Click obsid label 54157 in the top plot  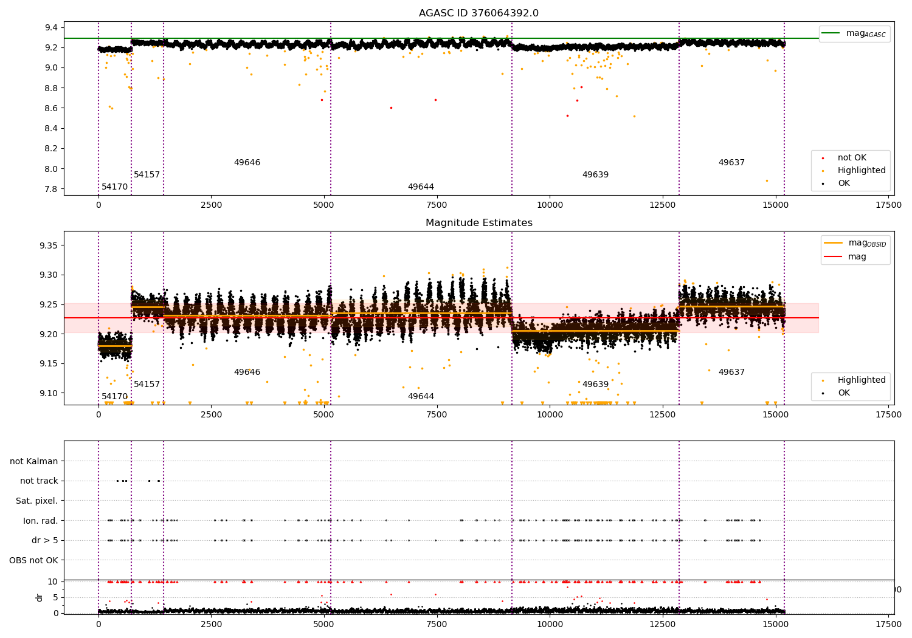147,175
